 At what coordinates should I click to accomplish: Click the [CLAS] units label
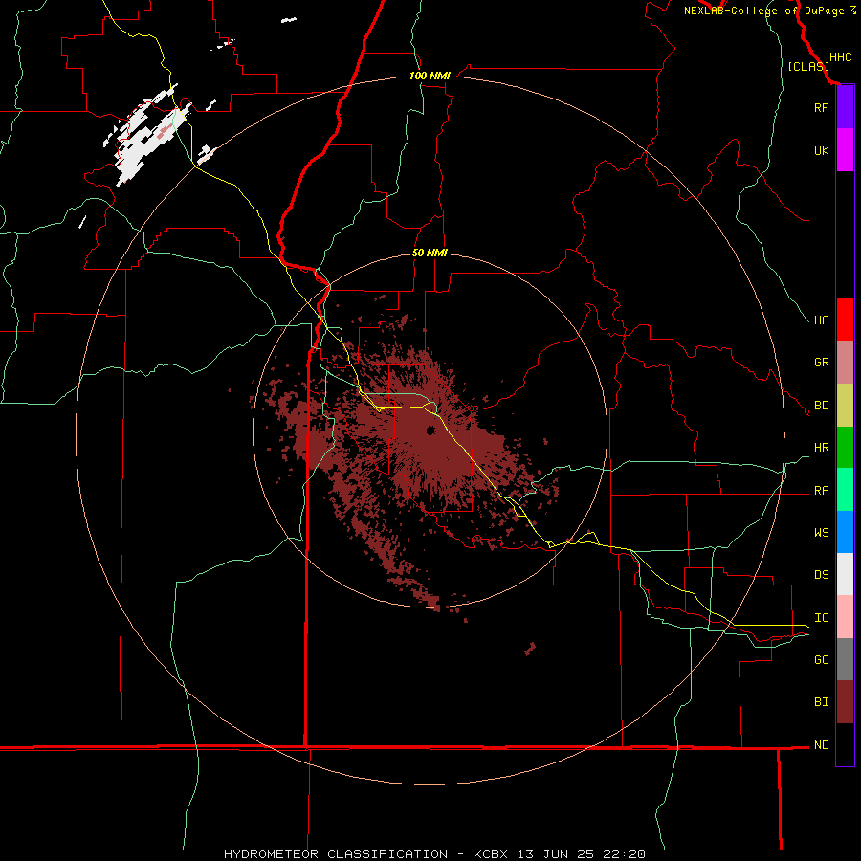(808, 67)
